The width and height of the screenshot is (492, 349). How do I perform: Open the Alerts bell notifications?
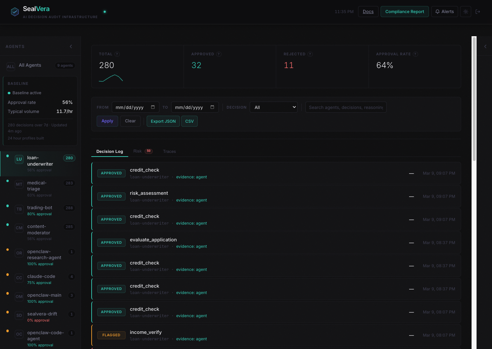coord(444,12)
